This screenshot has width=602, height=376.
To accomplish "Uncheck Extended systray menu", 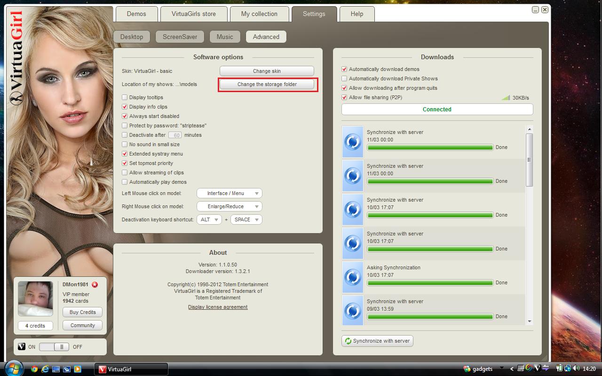I will [x=125, y=154].
